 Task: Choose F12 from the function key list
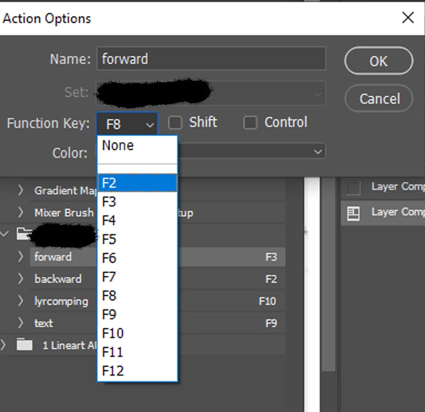pos(137,371)
